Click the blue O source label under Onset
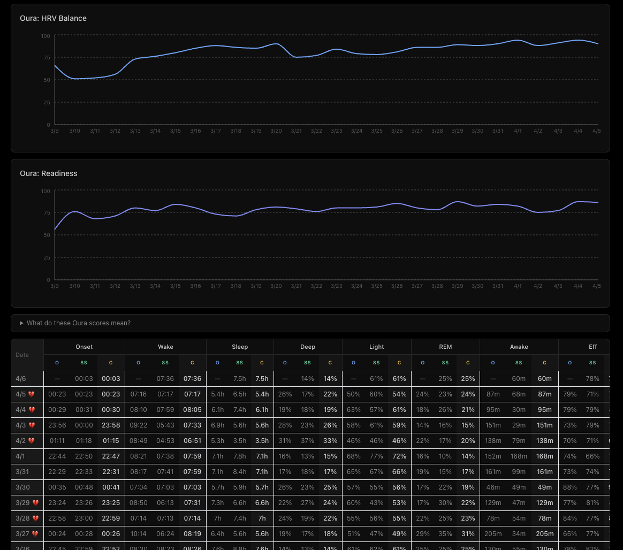This screenshot has width=623, height=550. 57,363
